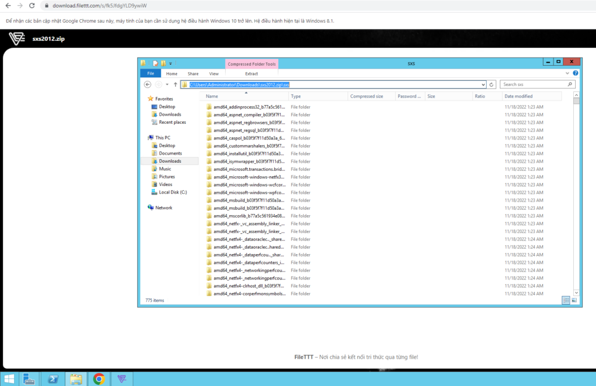Open Server Manager from taskbar
Image resolution: width=596 pixels, height=386 pixels.
(x=29, y=379)
